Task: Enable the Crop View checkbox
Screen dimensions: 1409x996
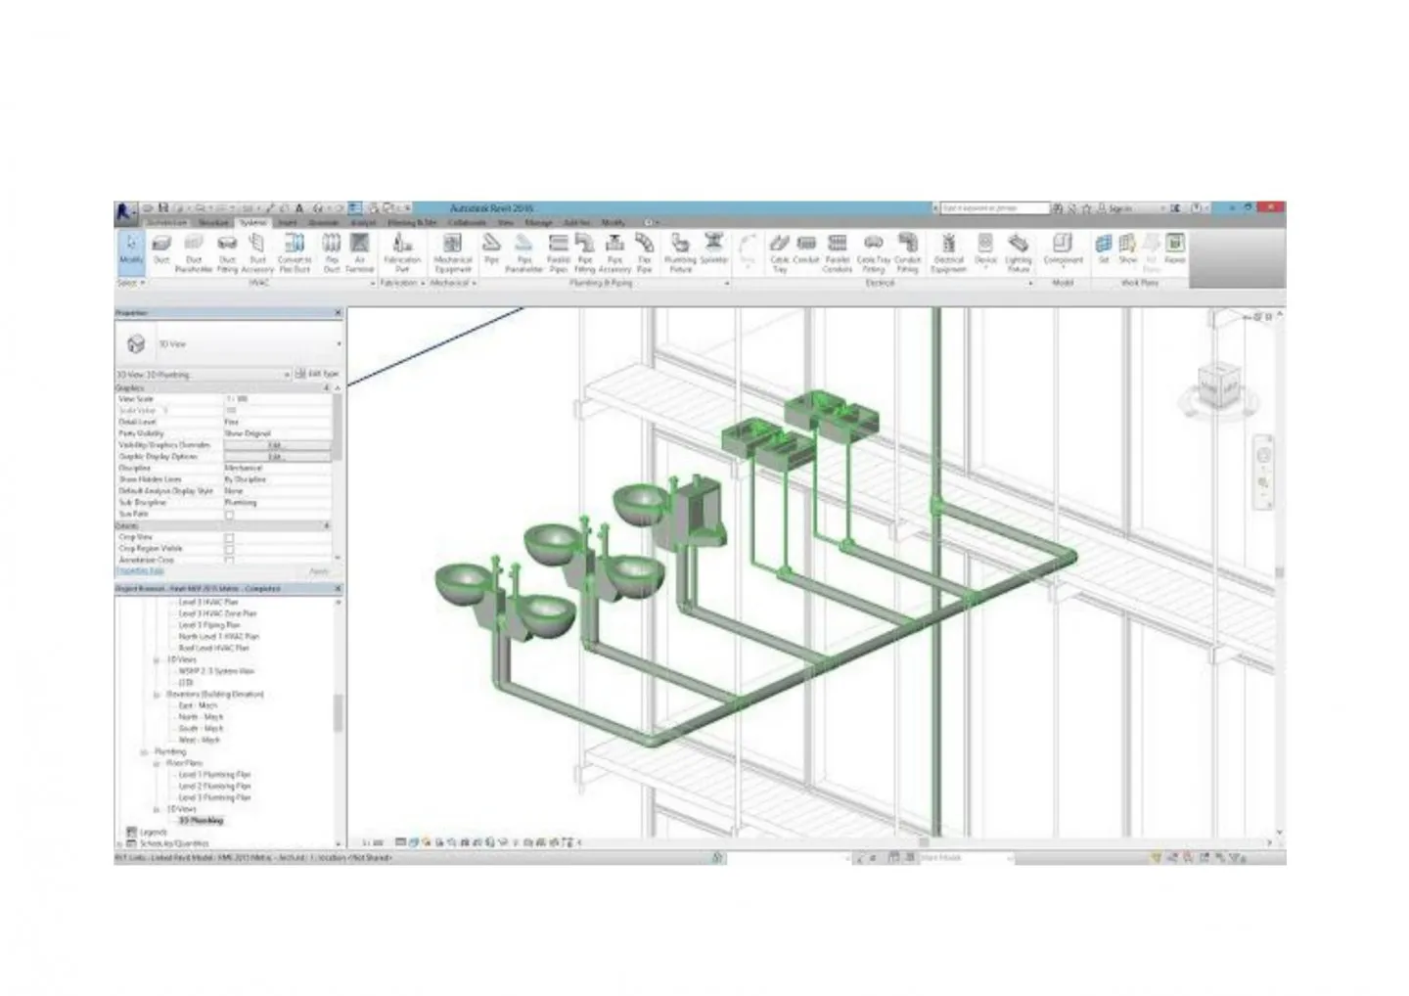Action: click(230, 537)
